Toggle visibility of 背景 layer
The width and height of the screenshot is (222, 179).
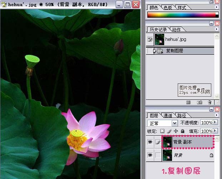tap(150, 155)
